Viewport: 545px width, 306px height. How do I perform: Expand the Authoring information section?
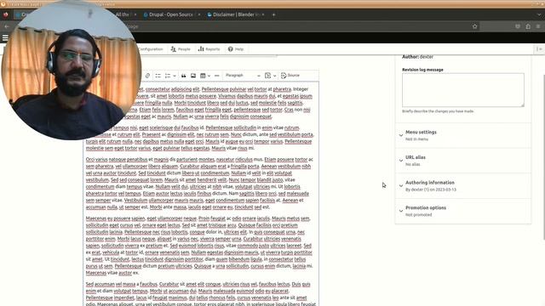[463, 186]
